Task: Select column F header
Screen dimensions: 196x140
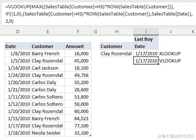Action: coord(78,32)
